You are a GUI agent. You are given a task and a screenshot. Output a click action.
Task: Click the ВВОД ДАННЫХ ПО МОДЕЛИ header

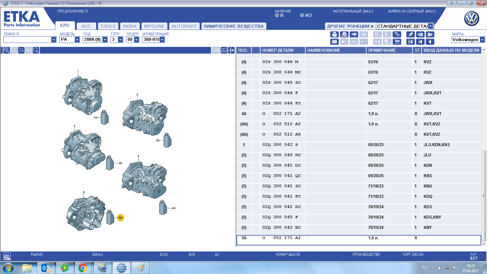451,50
